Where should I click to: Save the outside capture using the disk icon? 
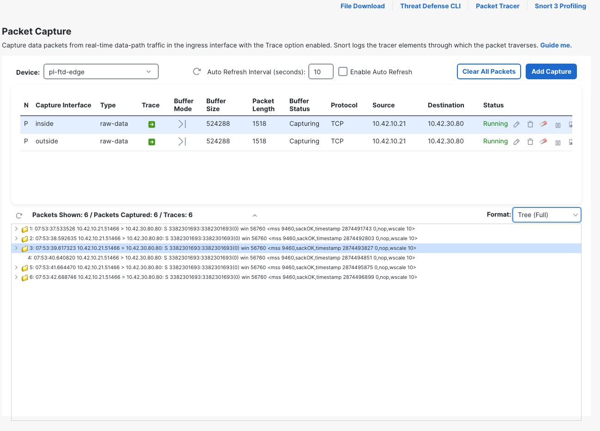(570, 142)
